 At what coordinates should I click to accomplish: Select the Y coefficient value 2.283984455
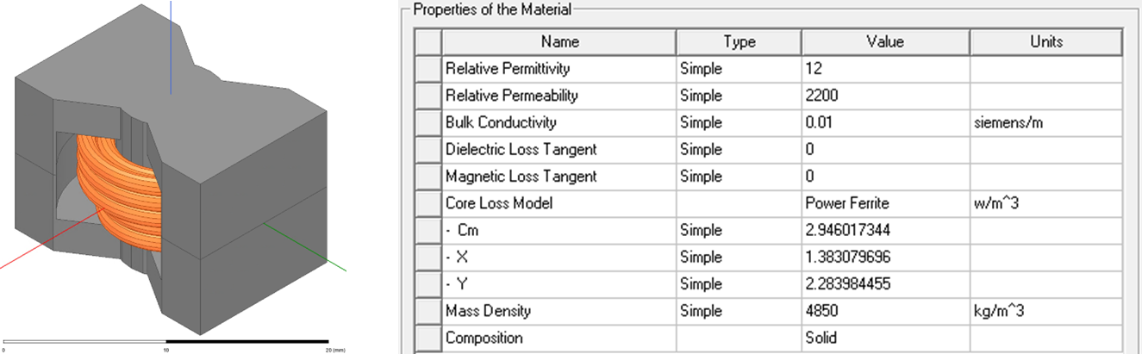coord(885,283)
